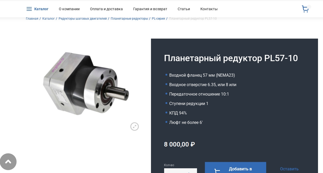Click the Каталог breadcrumb link
323x173 pixels.
48,19
